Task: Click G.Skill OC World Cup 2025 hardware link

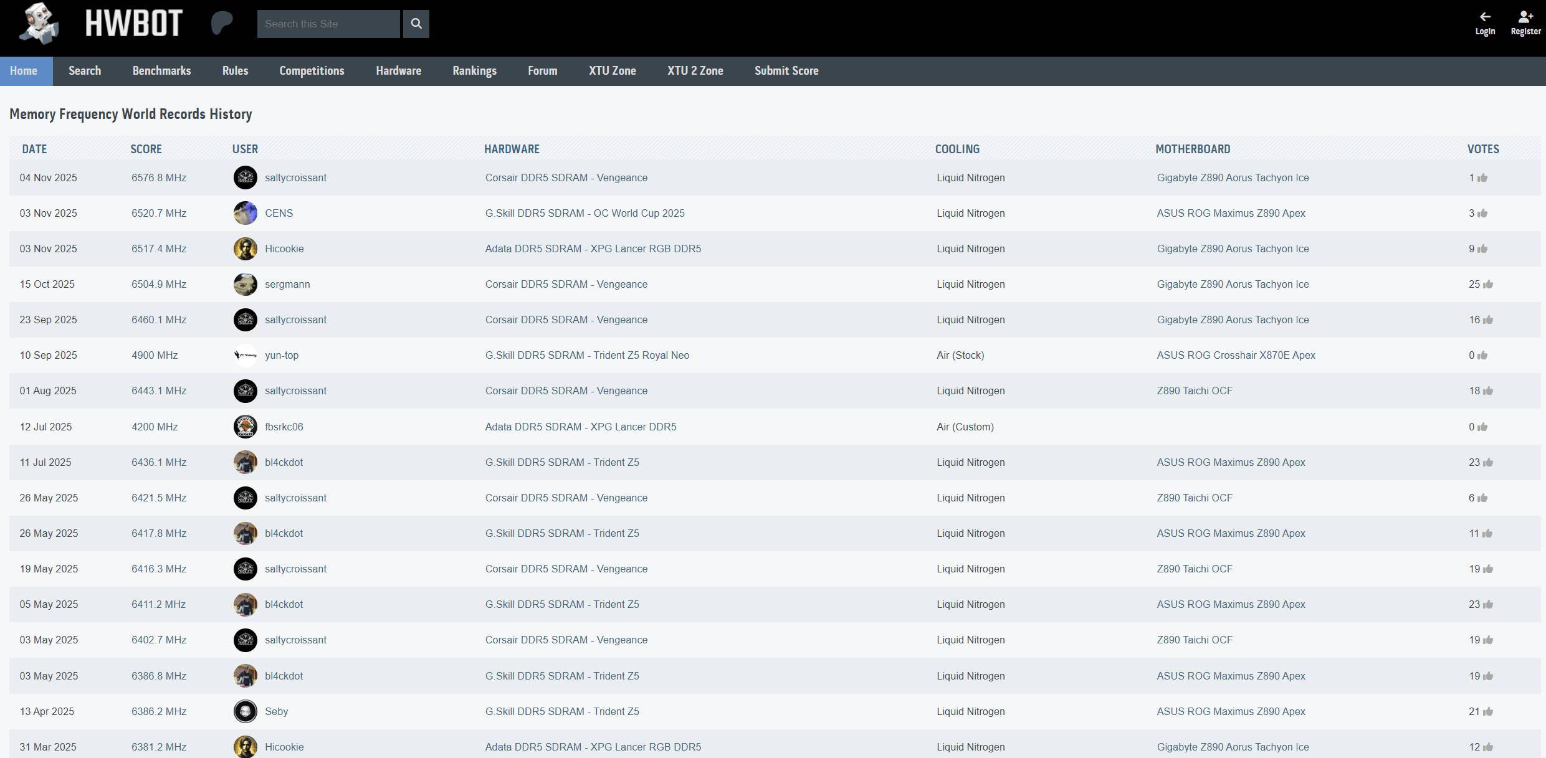Action: coord(585,213)
